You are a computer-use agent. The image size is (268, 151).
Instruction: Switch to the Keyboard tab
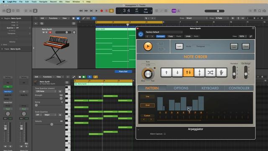(210, 88)
